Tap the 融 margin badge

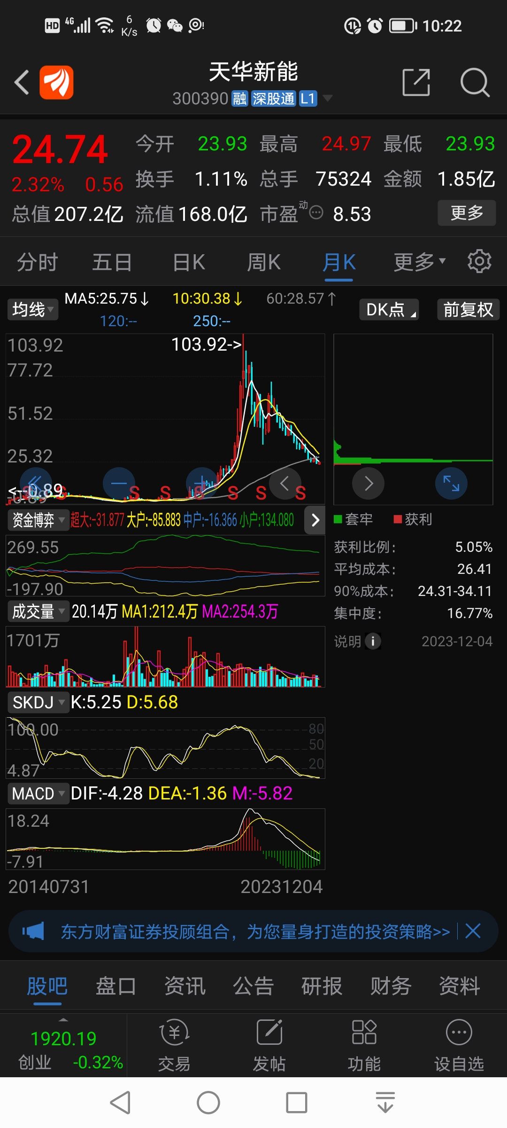(240, 99)
